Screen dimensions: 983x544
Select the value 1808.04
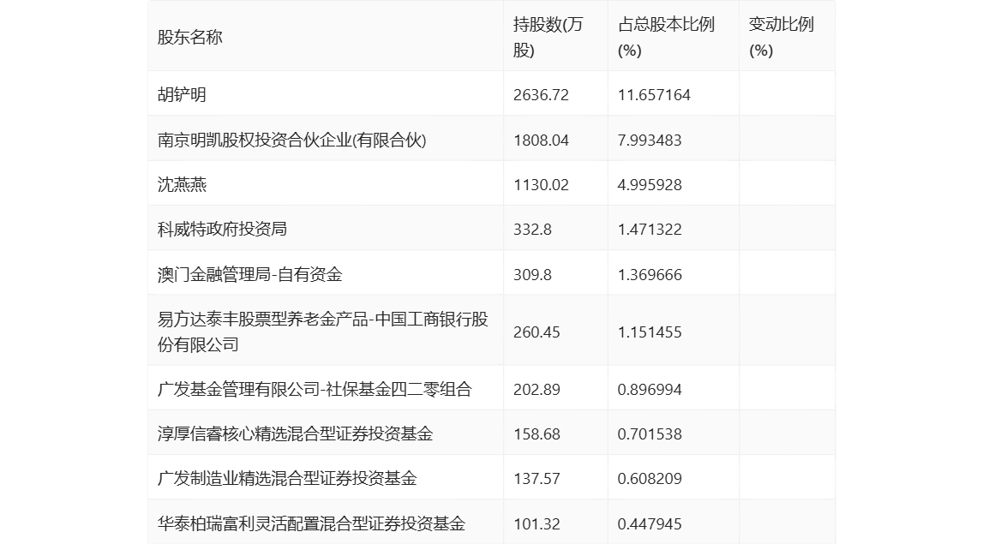pos(541,140)
